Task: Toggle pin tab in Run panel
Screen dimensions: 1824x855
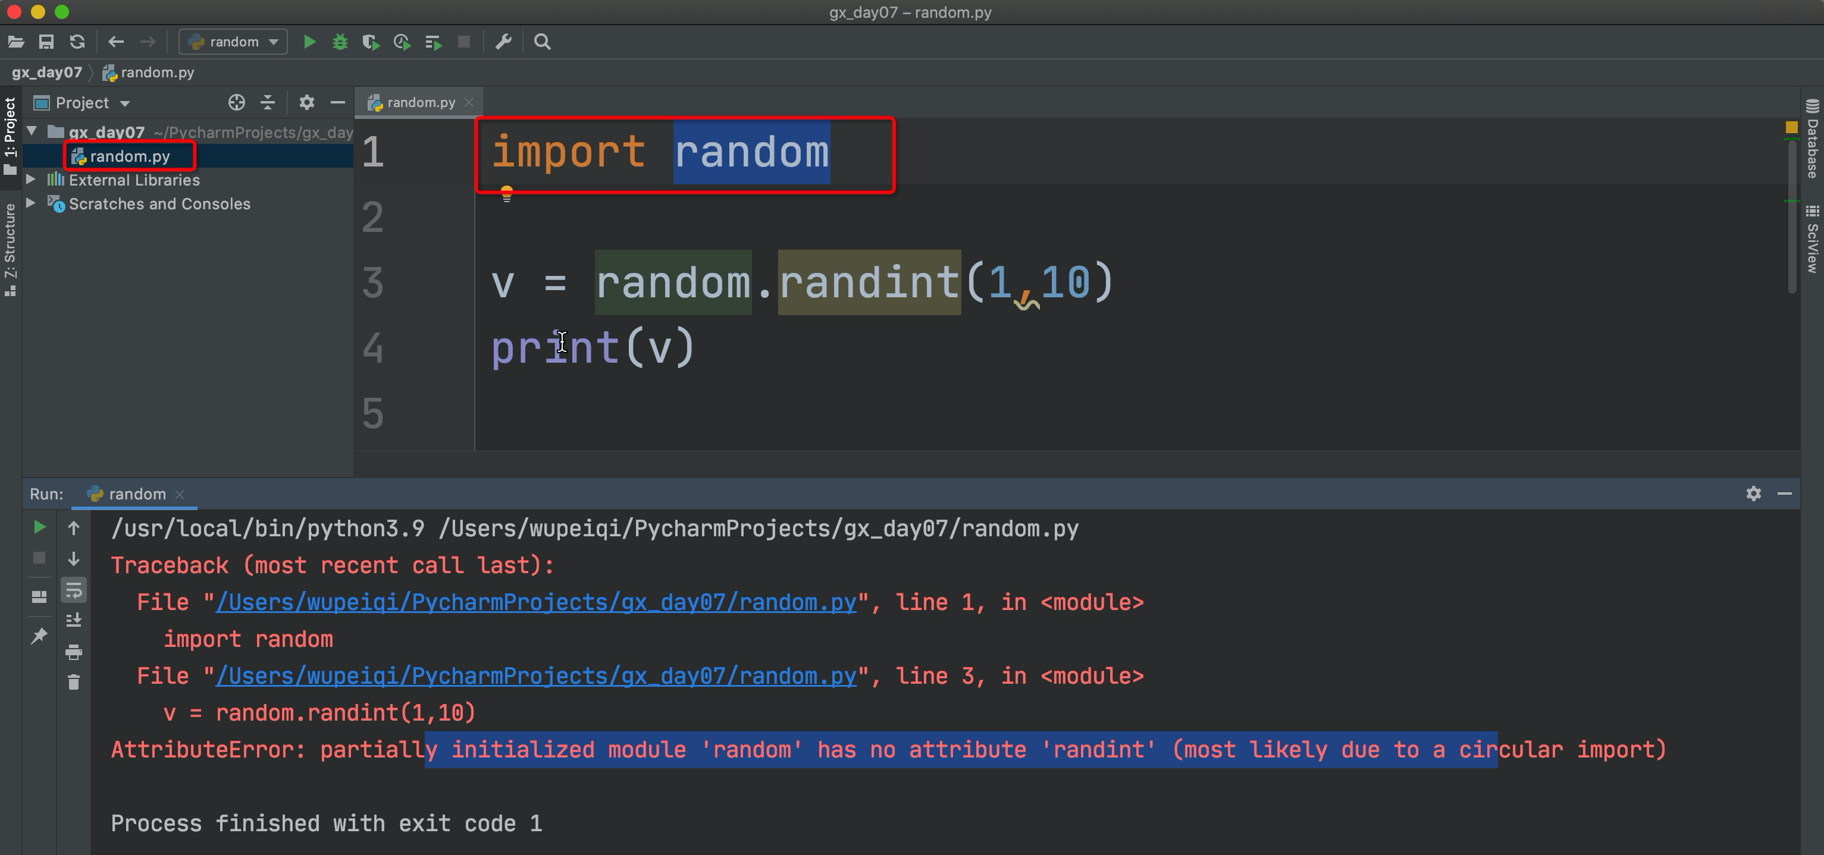Action: 39,636
